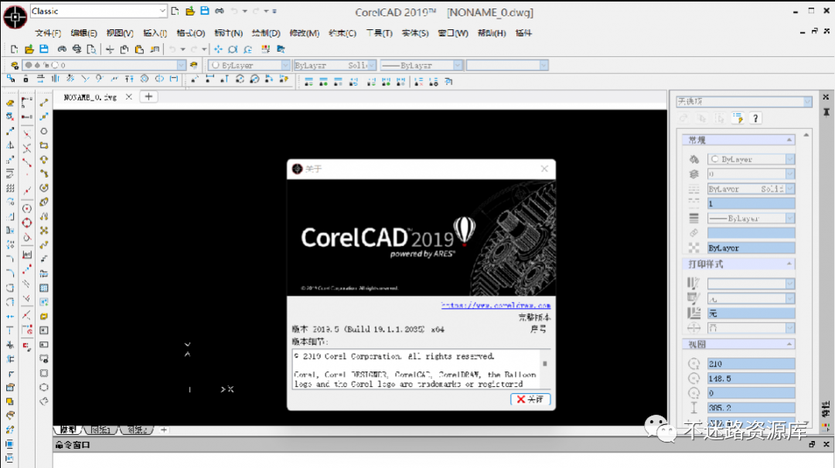This screenshot has width=835, height=468.
Task: Switch to NONAME_0.dwg document tab
Action: [90, 97]
